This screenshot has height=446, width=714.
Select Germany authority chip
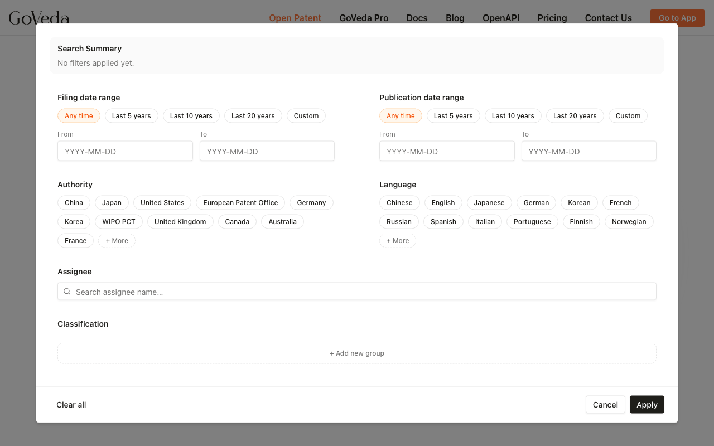click(311, 203)
